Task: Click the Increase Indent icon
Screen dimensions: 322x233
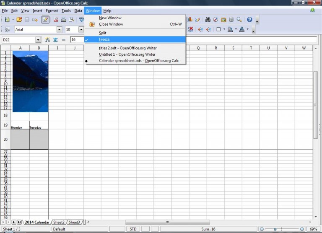Action: [208, 29]
